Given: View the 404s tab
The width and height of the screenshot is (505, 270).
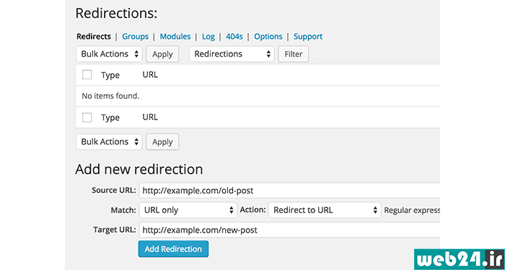Looking at the screenshot, I should click(x=234, y=37).
